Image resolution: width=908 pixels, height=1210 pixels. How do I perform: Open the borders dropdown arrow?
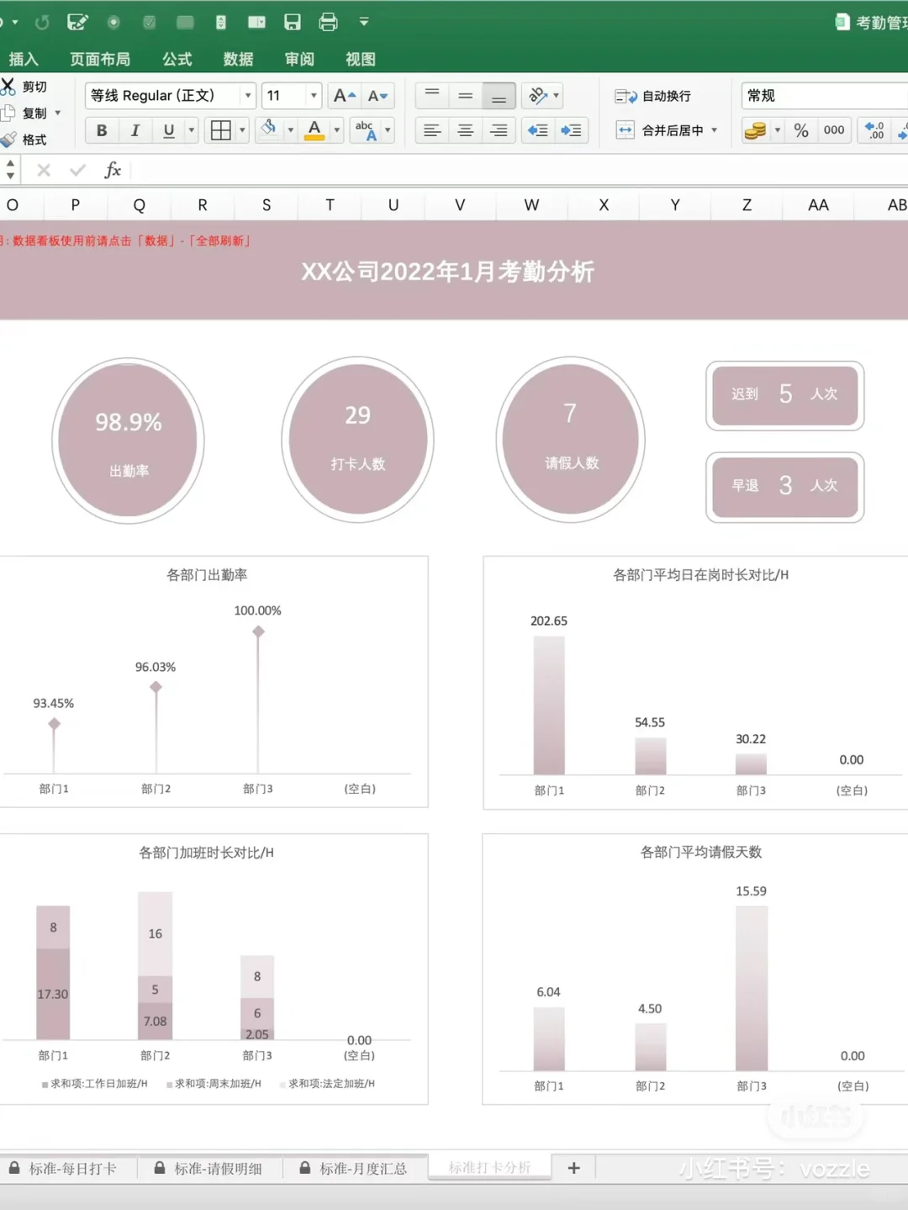pyautogui.click(x=241, y=130)
